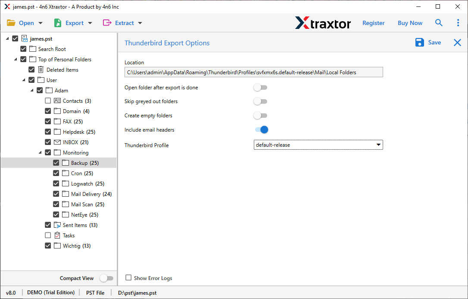Click the Location path field

pos(253,72)
